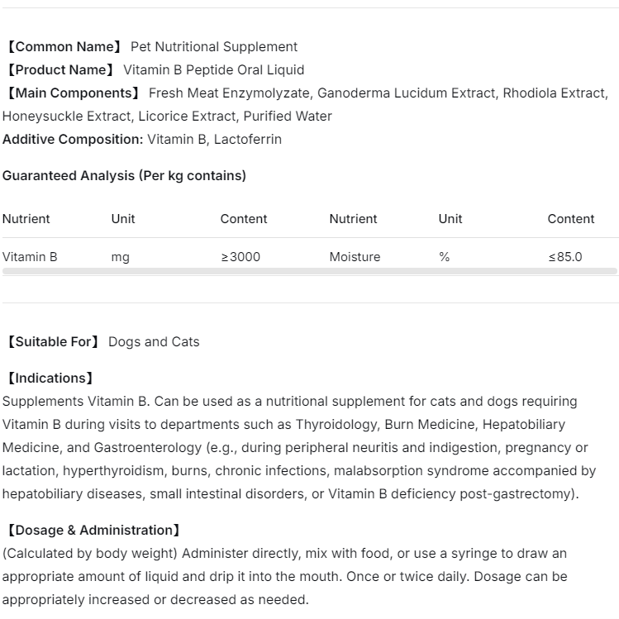Screen dimensions: 619x619
Task: Click the Indications heading
Action: point(50,378)
